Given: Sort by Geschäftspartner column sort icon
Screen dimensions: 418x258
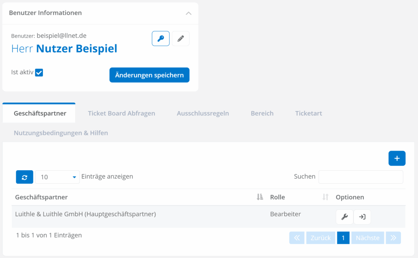Looking at the screenshot, I should click(260, 197).
